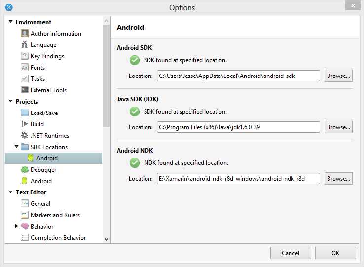Open the Markers and Rulers options
This screenshot has width=364, height=267.
point(55,215)
